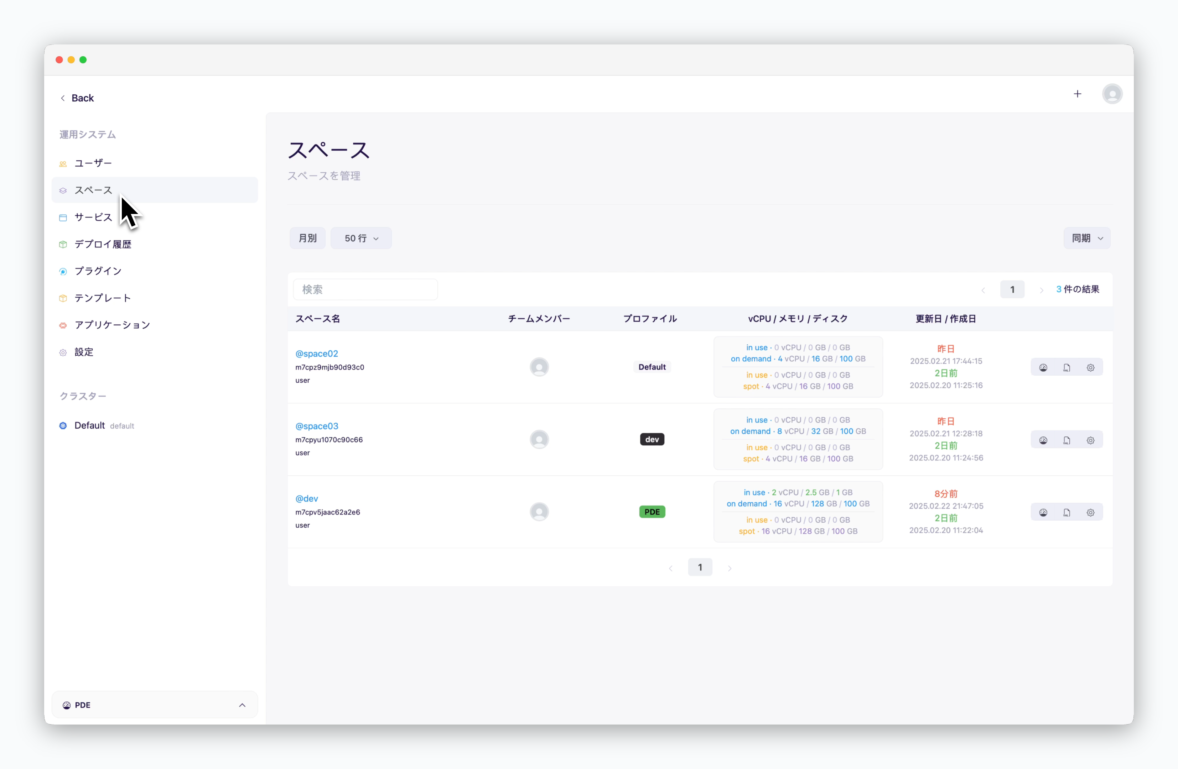Open the user avatar at top right
1178x769 pixels.
pyautogui.click(x=1112, y=94)
